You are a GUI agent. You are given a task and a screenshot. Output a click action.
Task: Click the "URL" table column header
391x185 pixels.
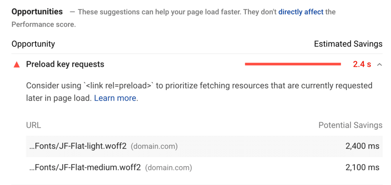click(33, 125)
